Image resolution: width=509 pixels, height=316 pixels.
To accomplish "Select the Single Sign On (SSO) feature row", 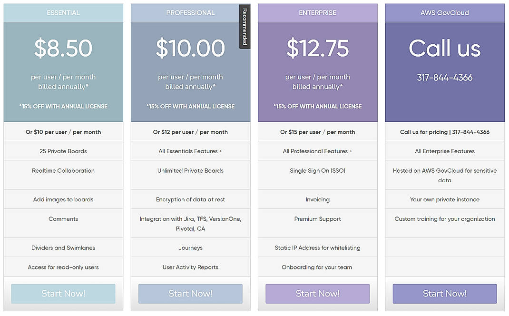I will (x=317, y=170).
